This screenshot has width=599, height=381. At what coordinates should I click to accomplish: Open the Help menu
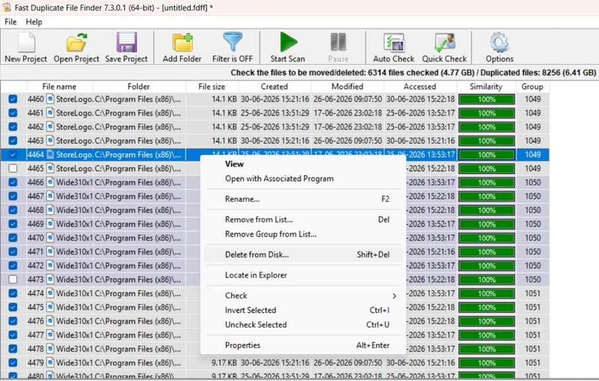[34, 22]
